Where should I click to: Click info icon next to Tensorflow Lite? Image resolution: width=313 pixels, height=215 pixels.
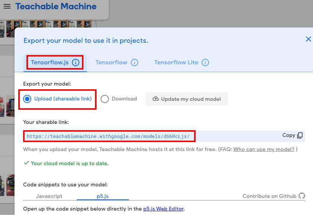click(x=205, y=62)
